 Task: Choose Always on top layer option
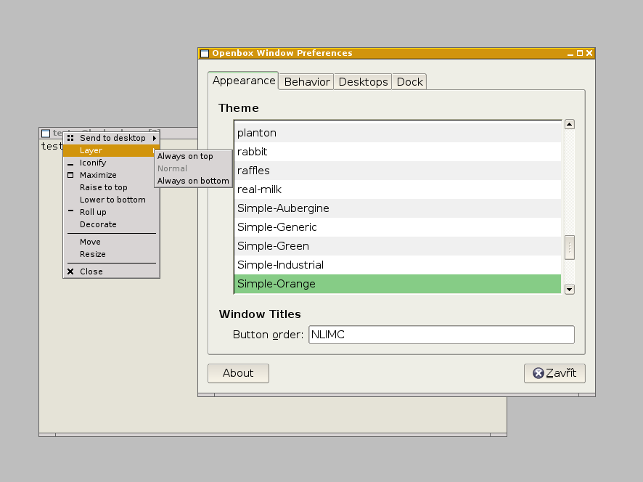[x=193, y=156]
